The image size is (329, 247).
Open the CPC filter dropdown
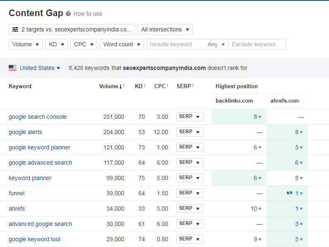[x=84, y=44]
